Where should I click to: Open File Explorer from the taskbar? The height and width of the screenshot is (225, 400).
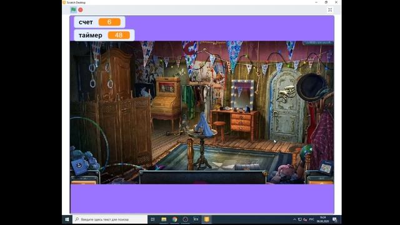pos(164,219)
